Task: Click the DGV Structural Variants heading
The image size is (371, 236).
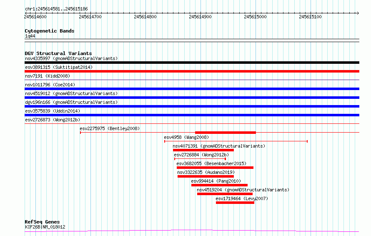Action: coord(58,53)
